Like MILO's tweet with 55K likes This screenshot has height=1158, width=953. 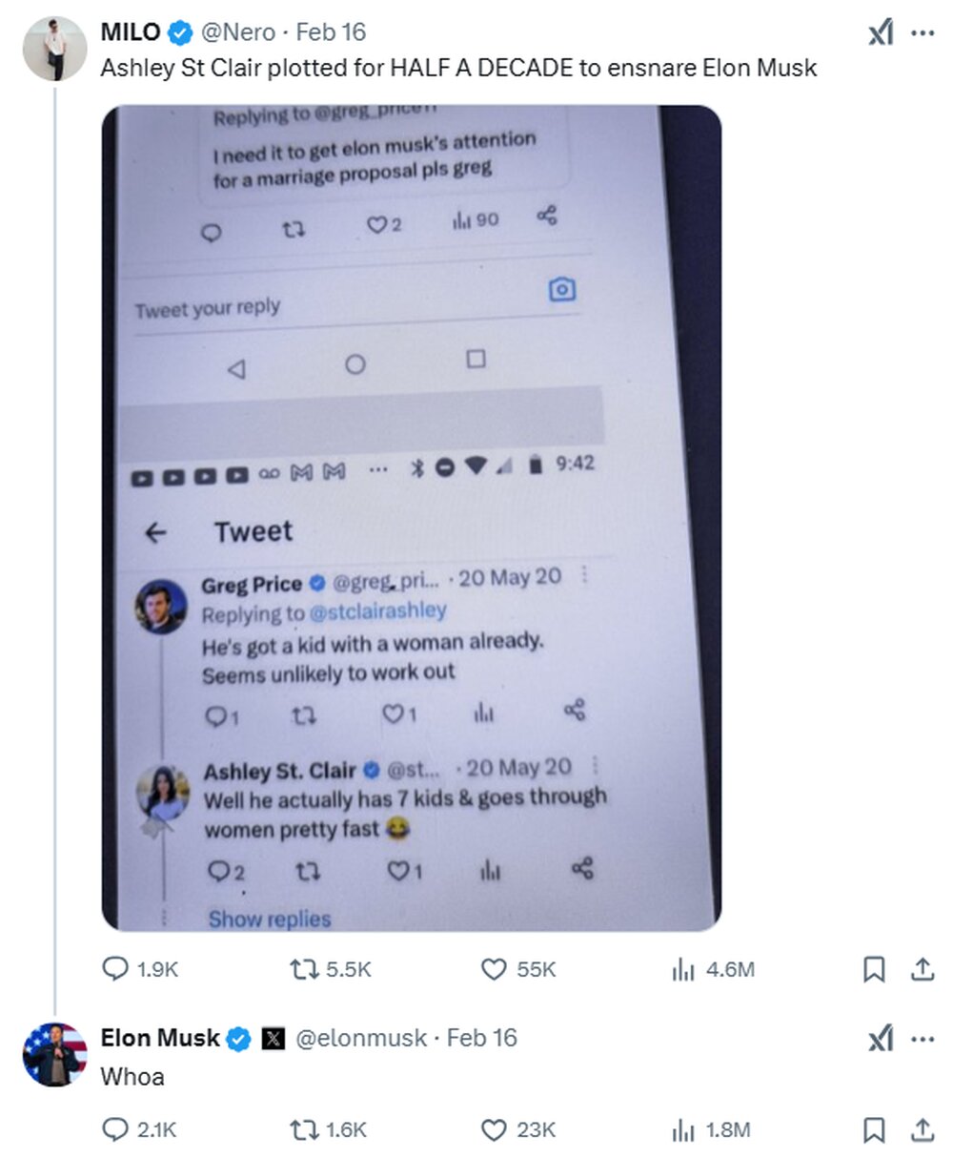click(x=494, y=969)
